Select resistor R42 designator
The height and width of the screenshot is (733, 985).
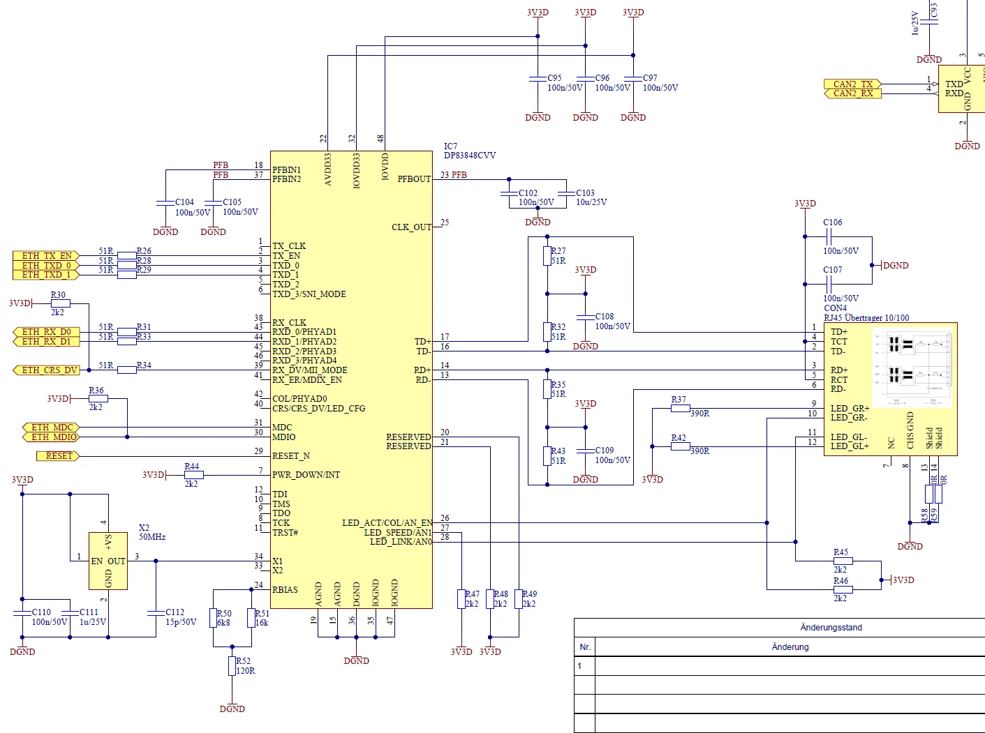(x=679, y=438)
